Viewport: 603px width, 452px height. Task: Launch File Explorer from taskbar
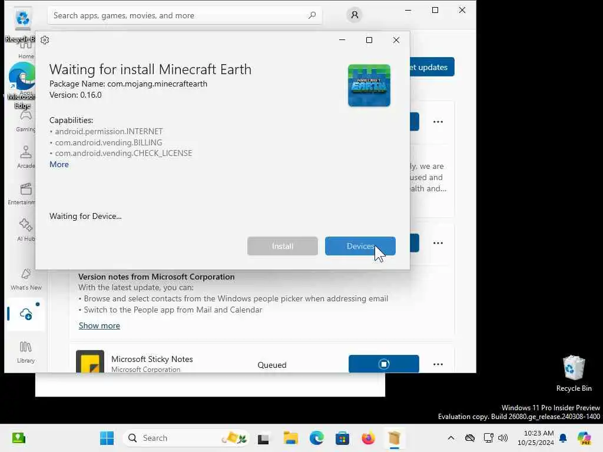[290, 438]
